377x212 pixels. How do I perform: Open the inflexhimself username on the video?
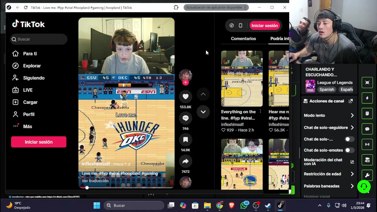(x=96, y=164)
